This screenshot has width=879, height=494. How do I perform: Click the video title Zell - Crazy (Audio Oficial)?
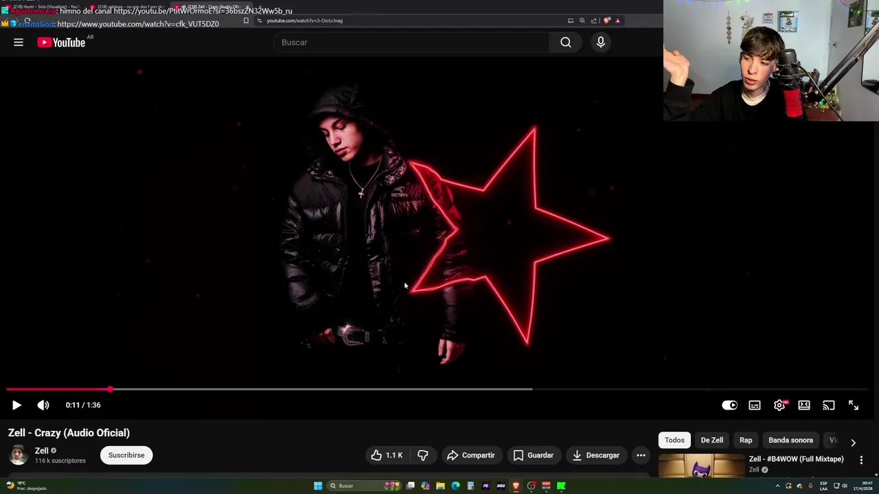69,433
